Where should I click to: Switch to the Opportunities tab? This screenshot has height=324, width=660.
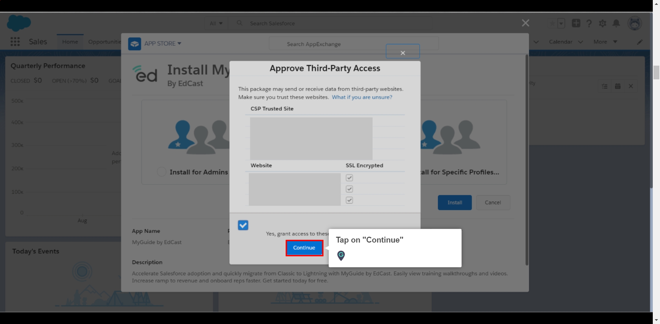click(104, 42)
